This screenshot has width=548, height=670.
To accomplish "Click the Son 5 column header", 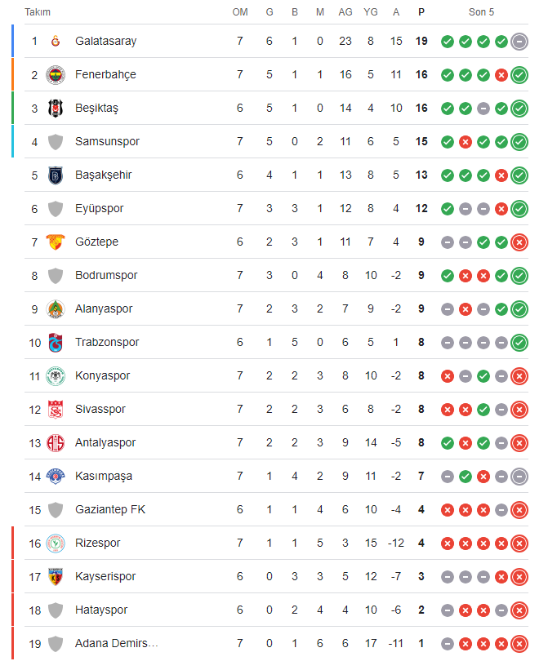I will 481,12.
